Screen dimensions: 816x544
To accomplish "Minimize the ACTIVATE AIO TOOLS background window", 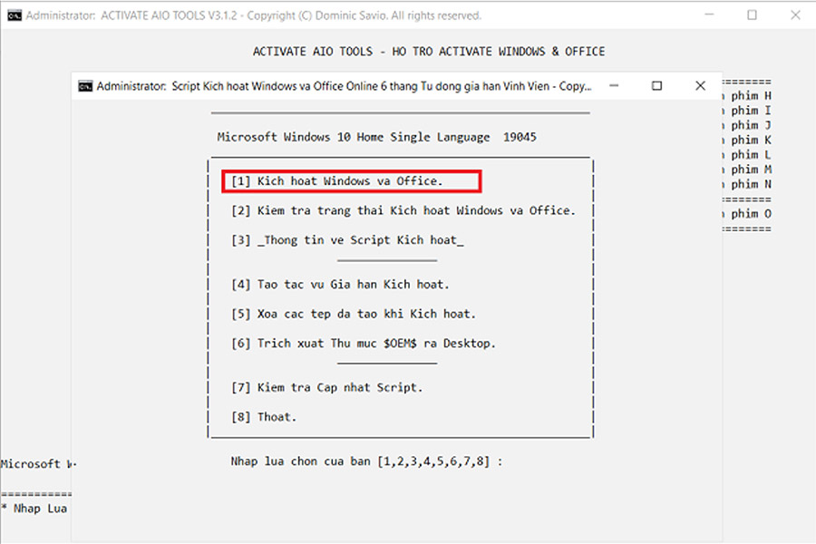I will [x=710, y=15].
